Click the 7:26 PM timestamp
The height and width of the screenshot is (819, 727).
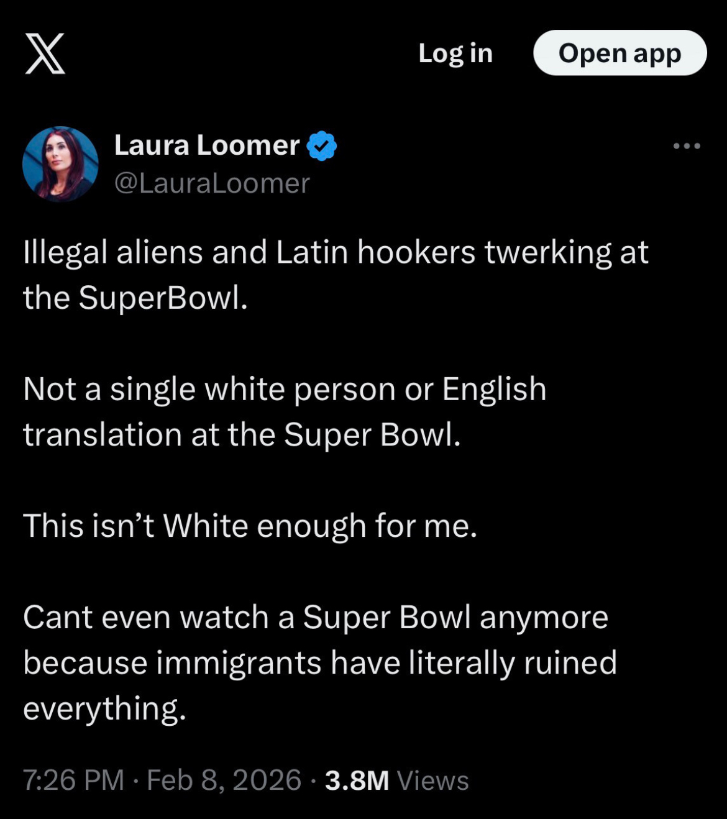[73, 780]
